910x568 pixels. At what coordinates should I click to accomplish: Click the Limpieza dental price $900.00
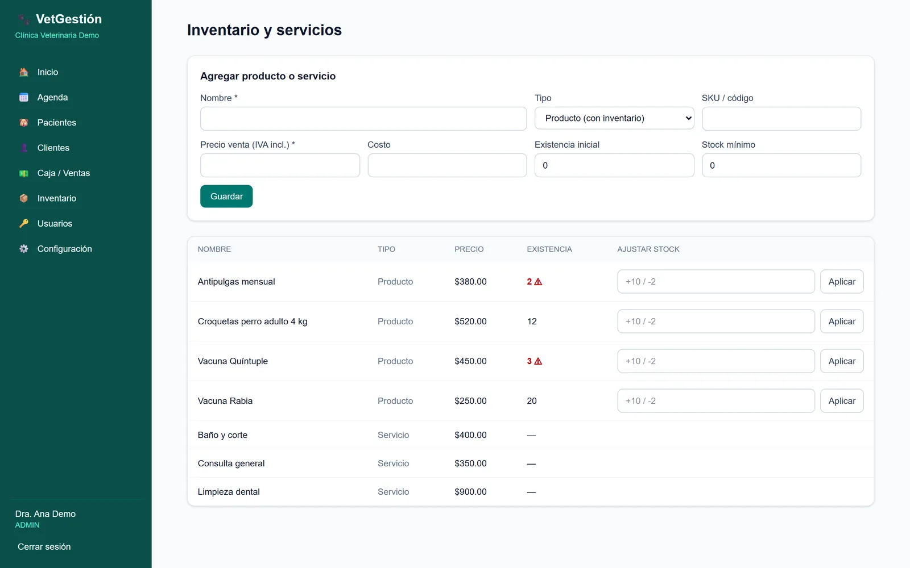click(470, 492)
